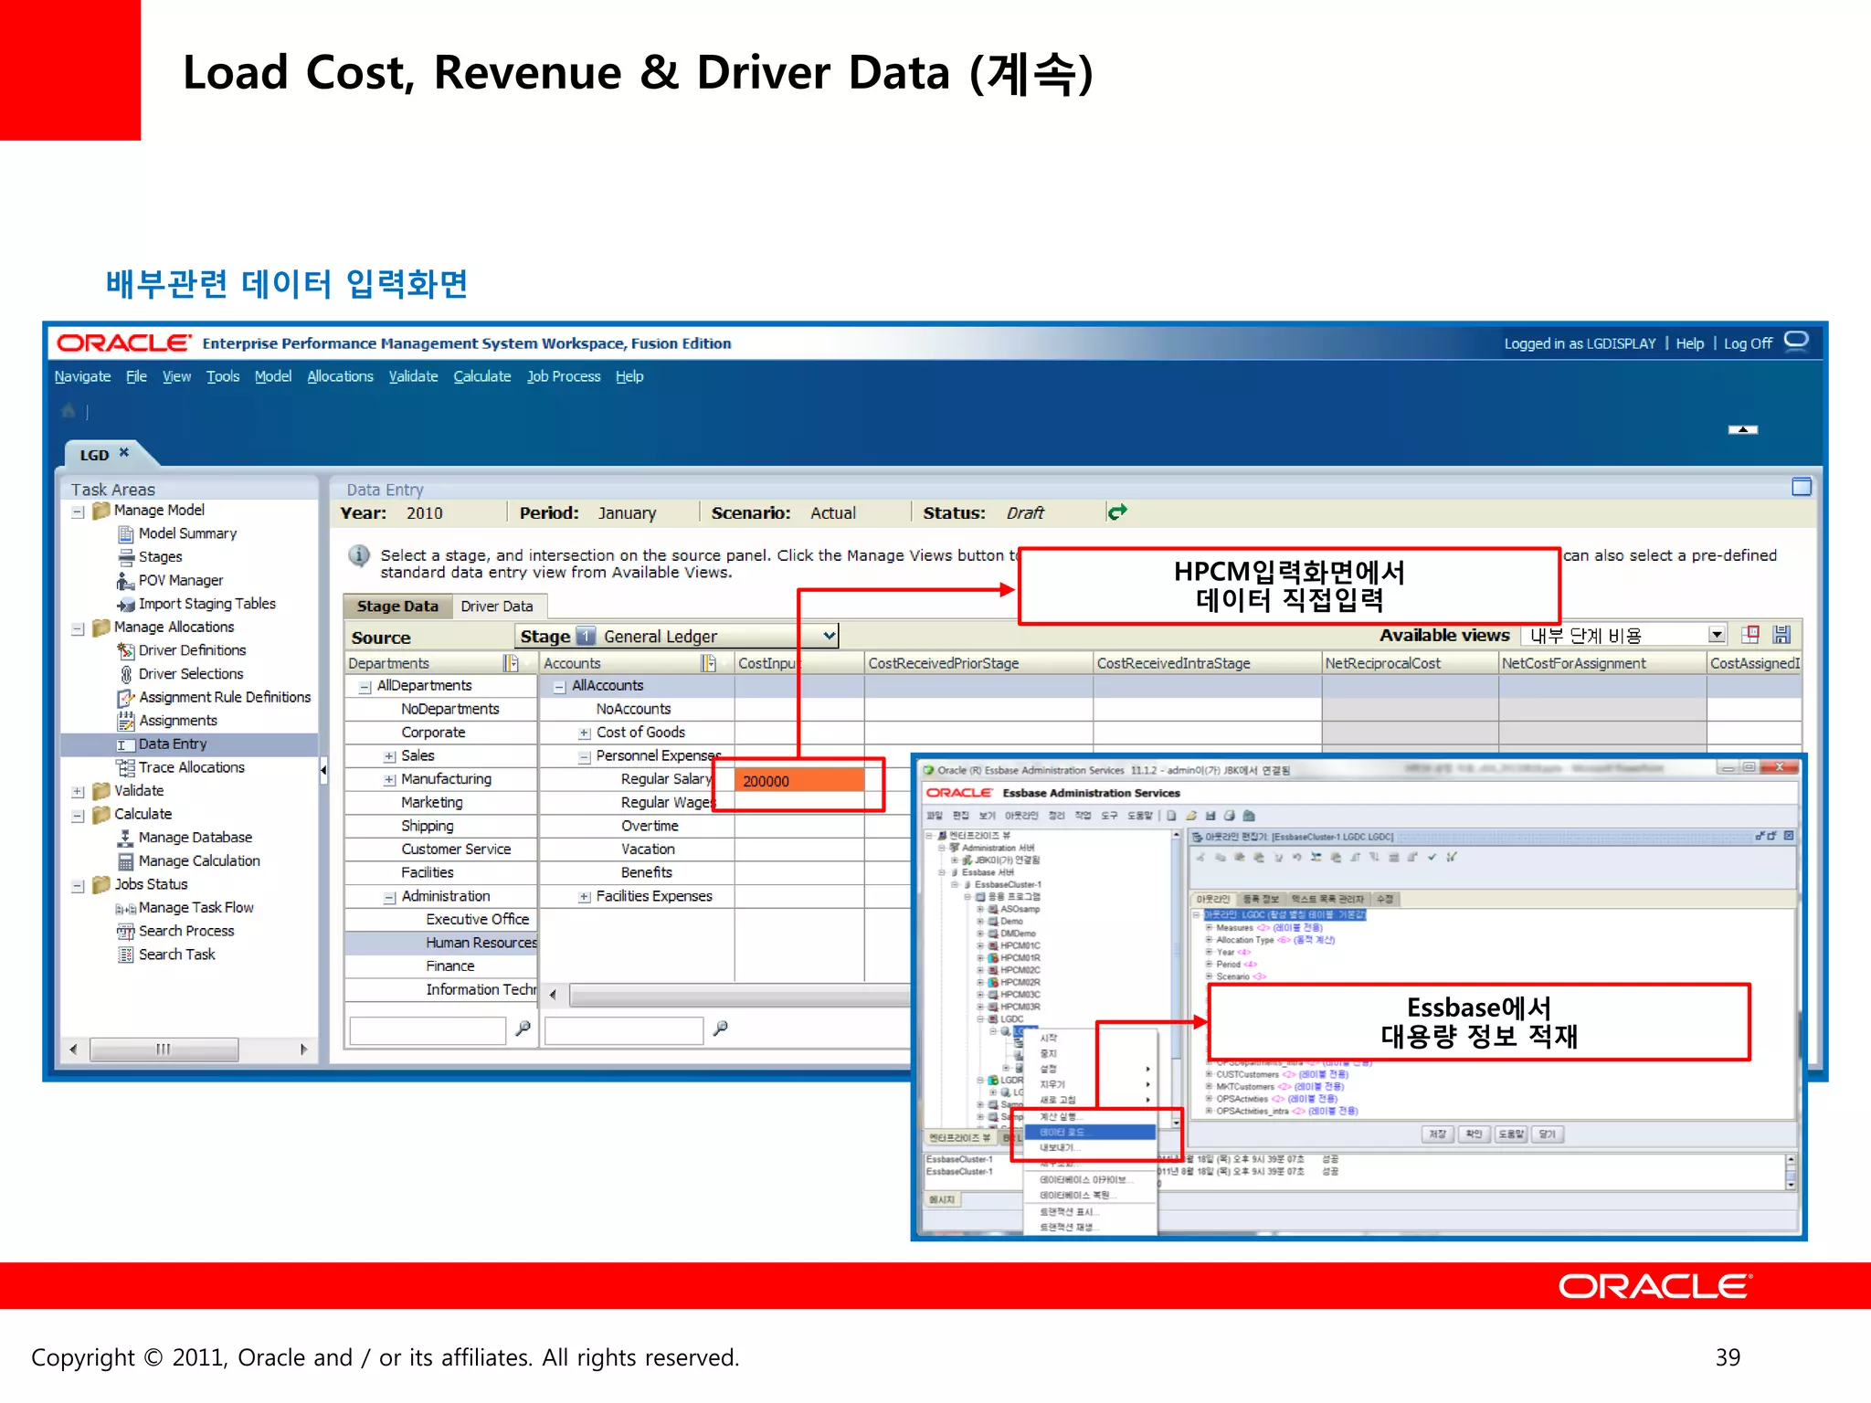
Task: Open the Departments member selector icon
Action: (x=511, y=663)
